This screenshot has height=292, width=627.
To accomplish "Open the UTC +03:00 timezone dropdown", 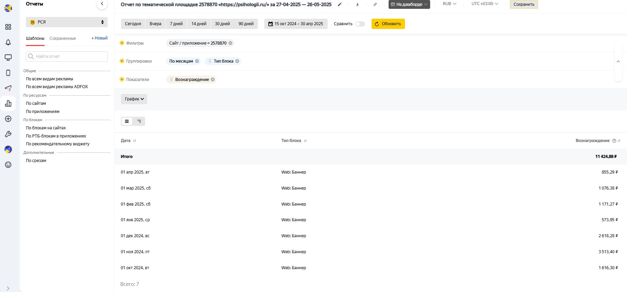I will (x=485, y=4).
